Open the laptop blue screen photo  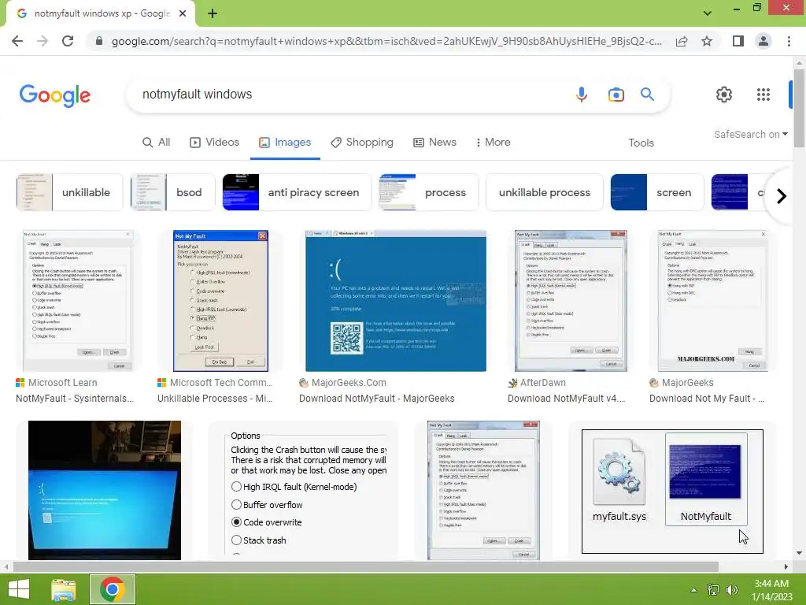(105, 490)
